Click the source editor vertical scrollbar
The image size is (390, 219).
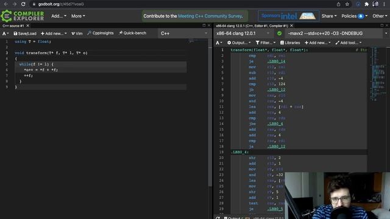(210, 117)
